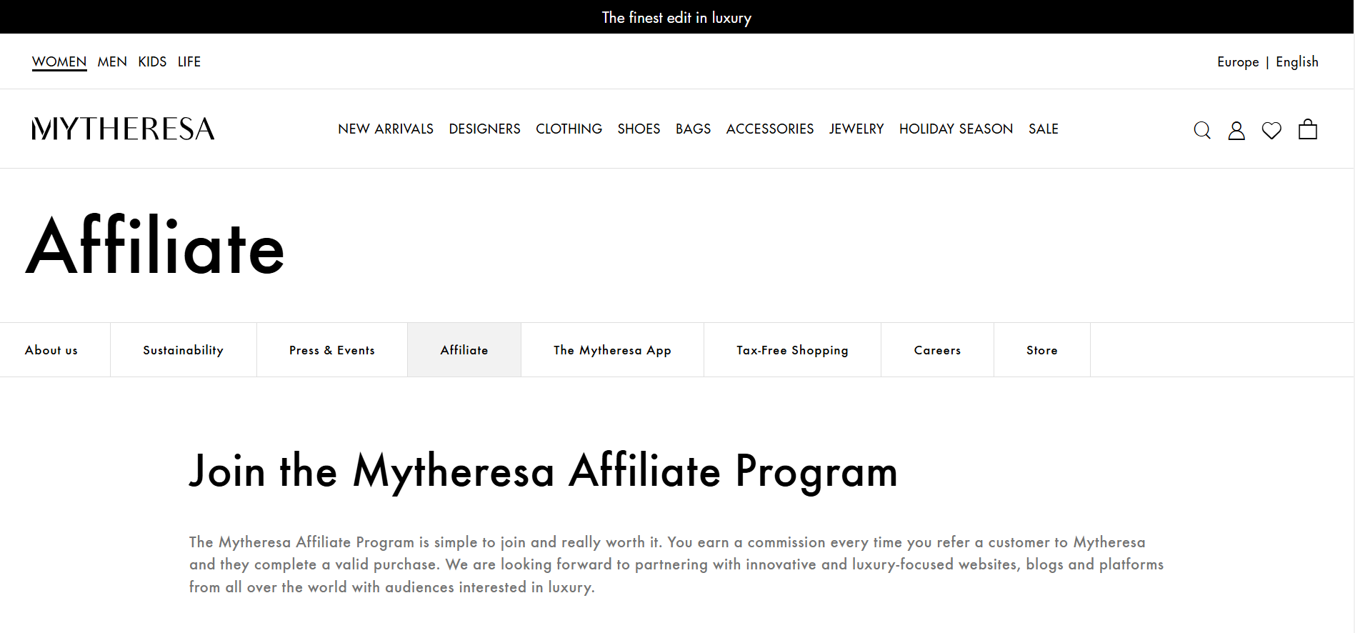Open the account user icon
Screen dimensions: 1355x633
click(1236, 130)
